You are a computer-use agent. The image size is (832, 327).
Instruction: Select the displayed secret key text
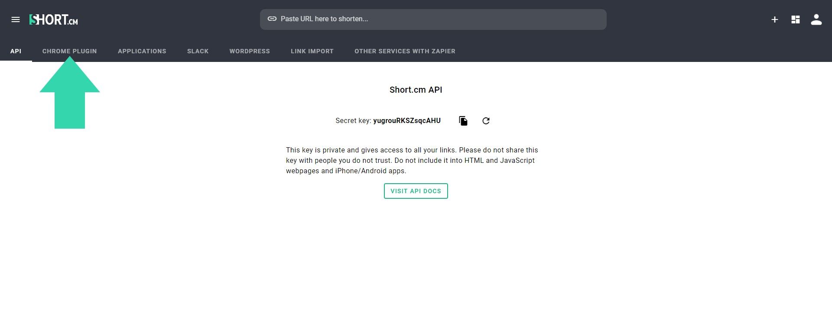coord(407,120)
